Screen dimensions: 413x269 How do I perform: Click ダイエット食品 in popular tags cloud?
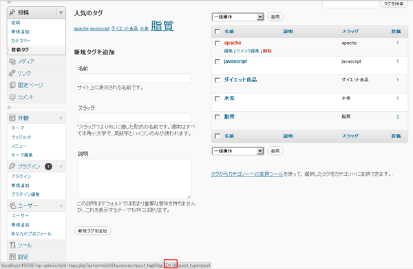coord(125,28)
